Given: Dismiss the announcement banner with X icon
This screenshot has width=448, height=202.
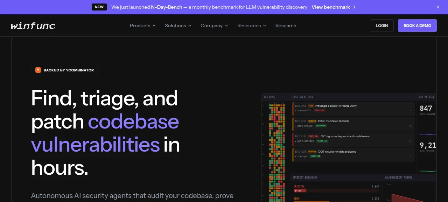Looking at the screenshot, I should point(438,7).
